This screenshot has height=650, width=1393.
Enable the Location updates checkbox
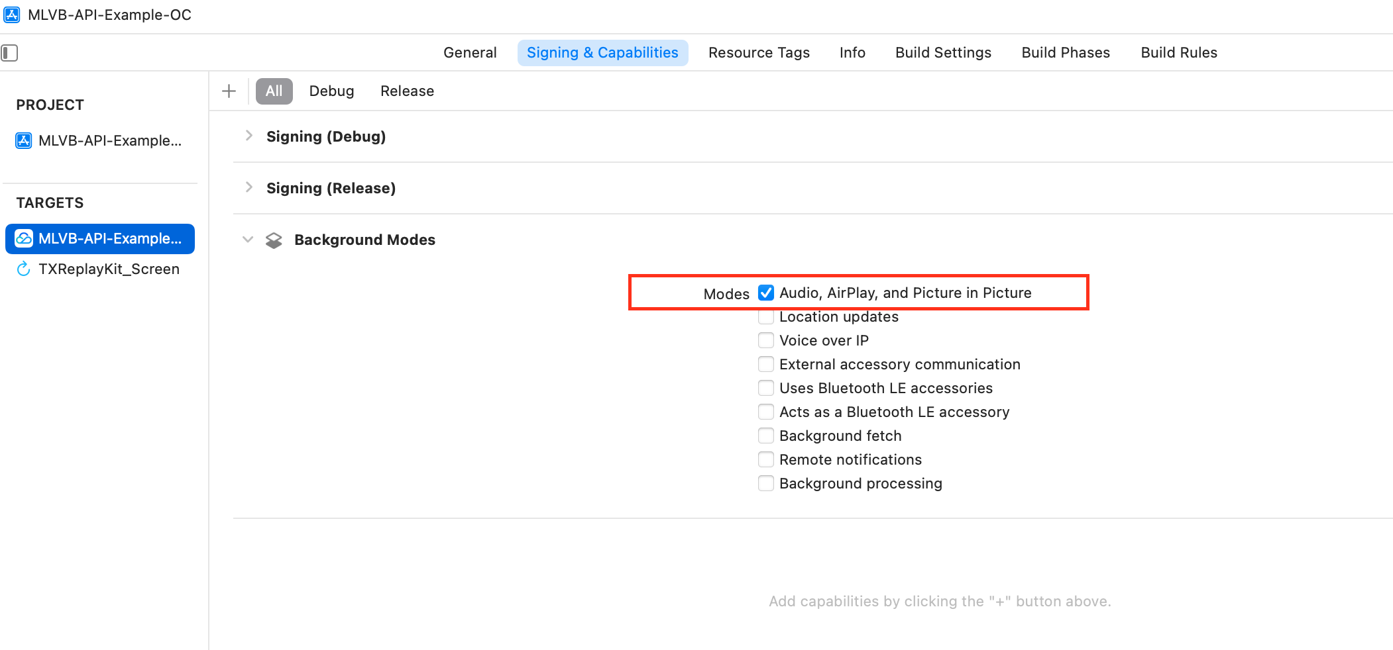coord(766,317)
